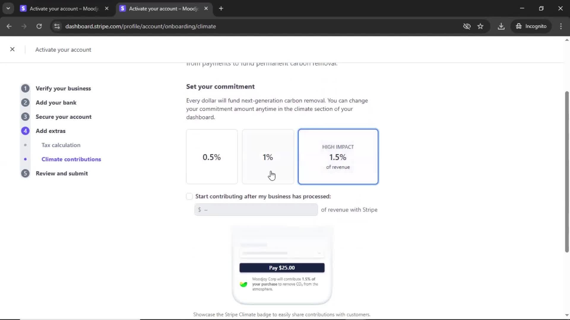Go back to the previous page
Image resolution: width=570 pixels, height=320 pixels.
9,26
